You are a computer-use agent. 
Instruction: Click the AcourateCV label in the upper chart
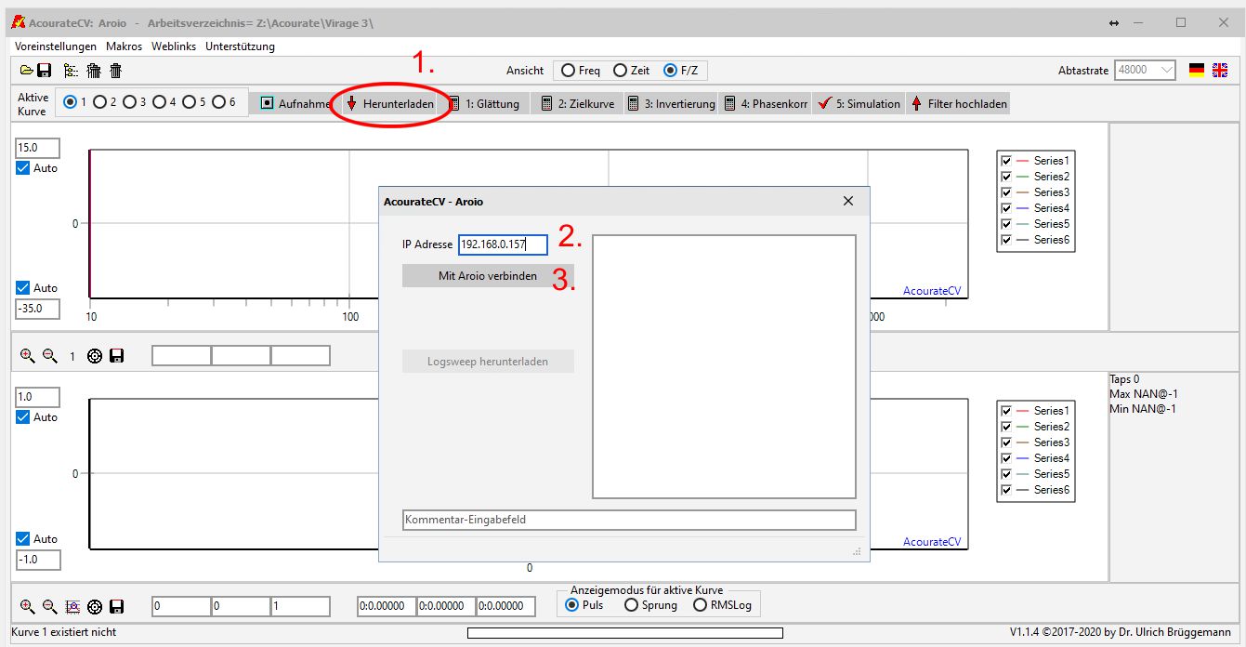[932, 291]
